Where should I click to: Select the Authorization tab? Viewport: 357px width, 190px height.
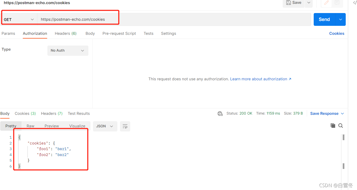click(x=35, y=33)
